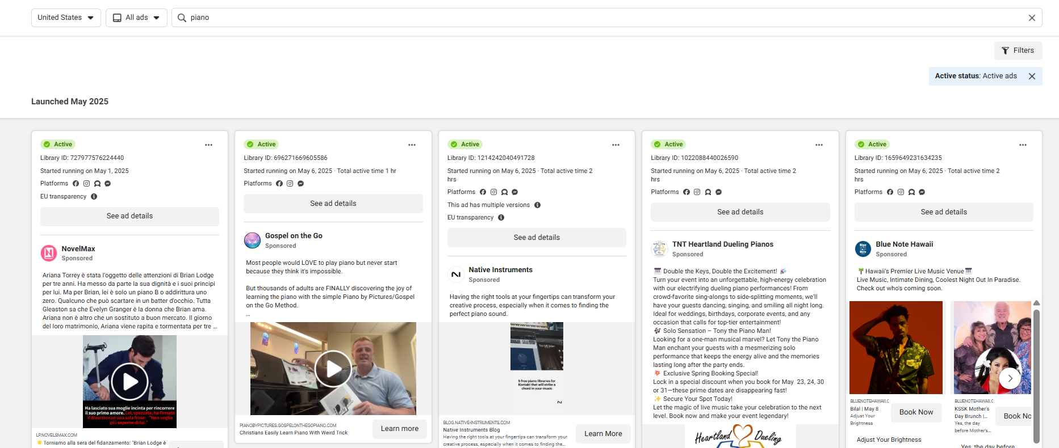The width and height of the screenshot is (1059, 448).
Task: Click the EU transparency info icon on the Native Instruments ad
Action: [x=501, y=218]
